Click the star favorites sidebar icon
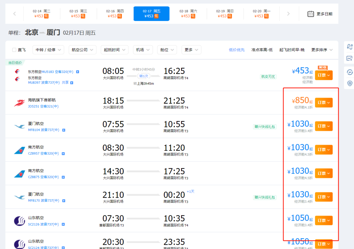Screen dimensions: 354x249 coord(350,83)
